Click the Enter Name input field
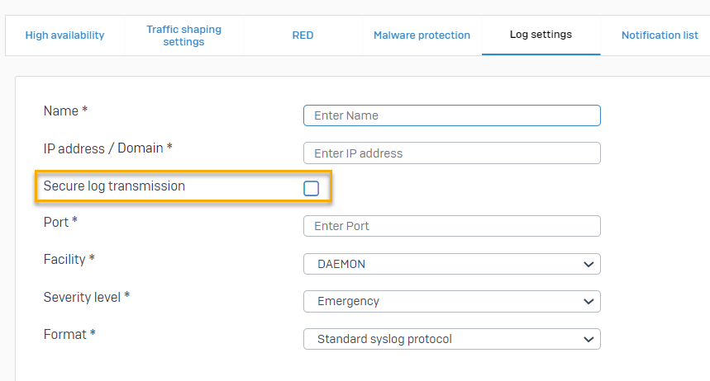The height and width of the screenshot is (381, 710). point(452,115)
